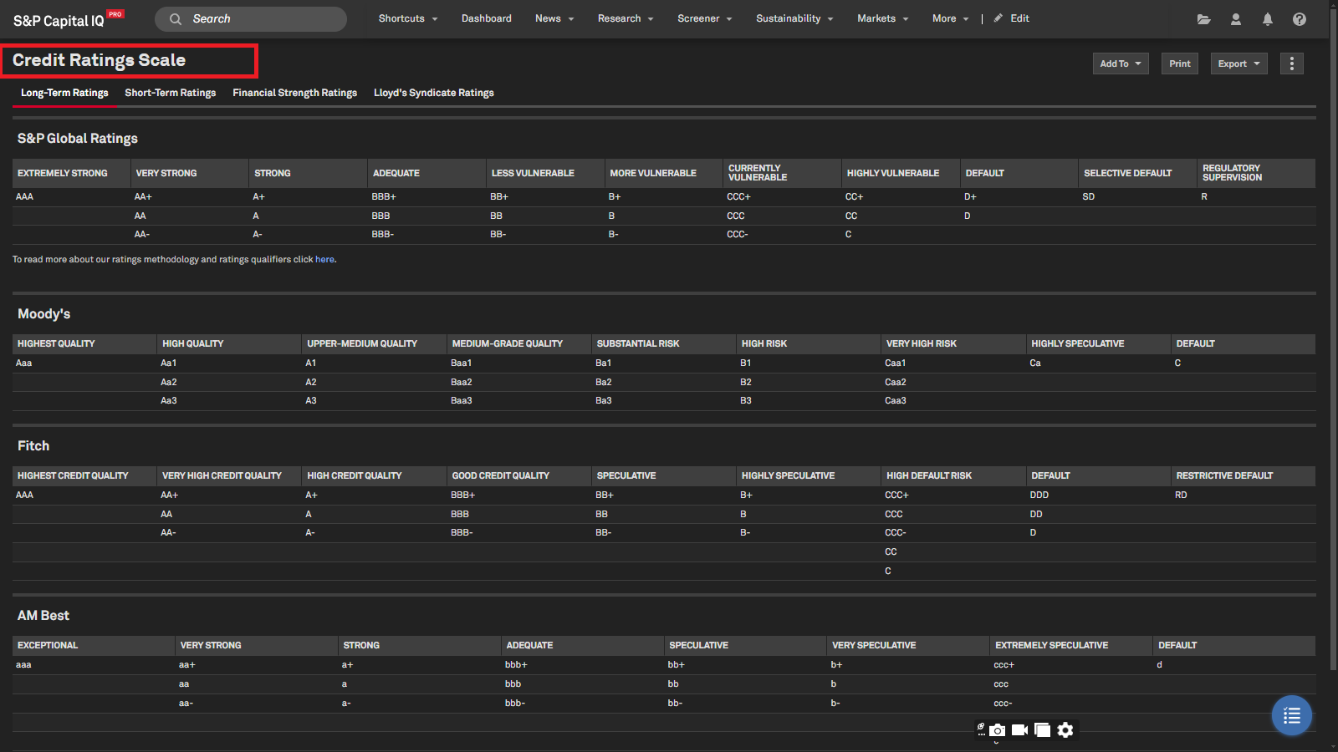
Task: Go to the Dashboard page
Action: [x=486, y=18]
